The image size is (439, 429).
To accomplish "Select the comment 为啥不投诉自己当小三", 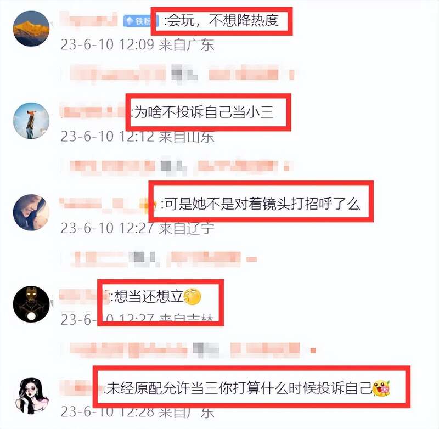I will tap(202, 112).
